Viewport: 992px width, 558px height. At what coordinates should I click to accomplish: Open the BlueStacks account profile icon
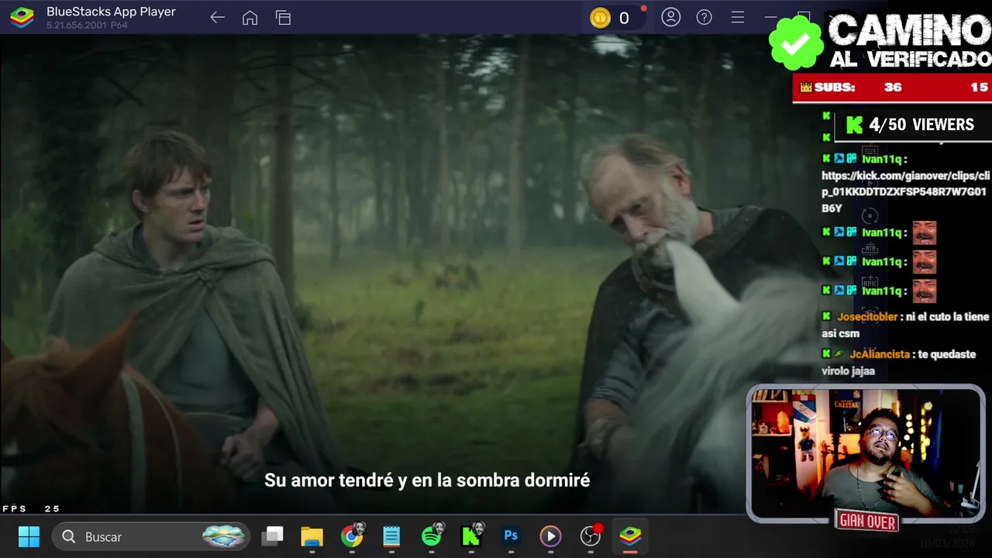670,17
